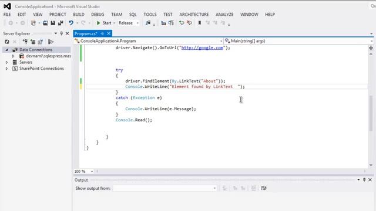Click the icon right of Find in Files

163,23
